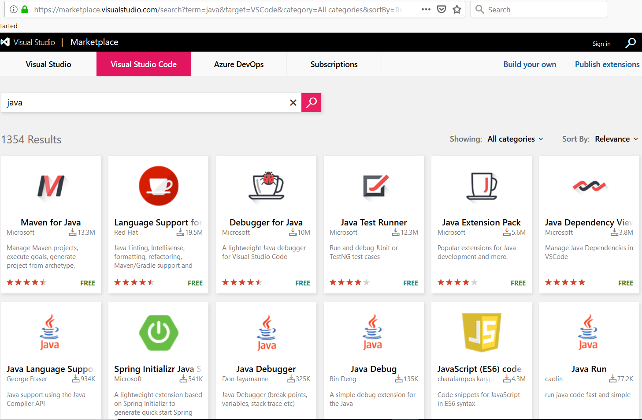642x420 pixels.
Task: Click FREE label on Language Support card
Action: click(x=195, y=283)
